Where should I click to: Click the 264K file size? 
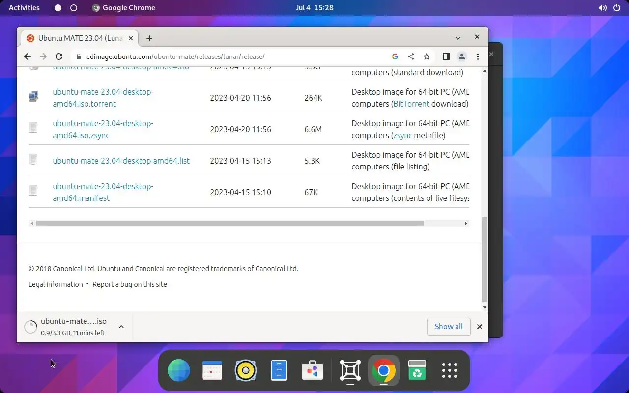pyautogui.click(x=313, y=98)
